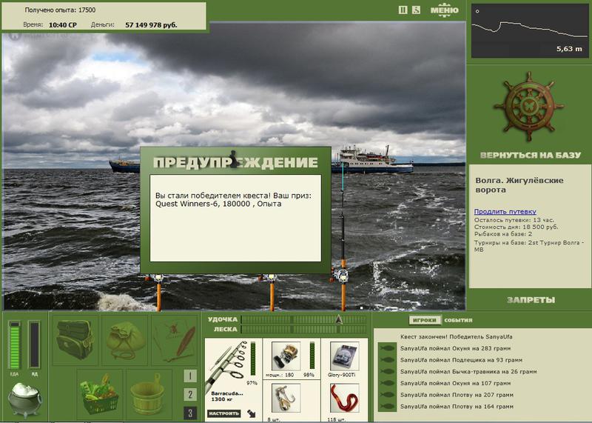Select the red worm bait thumbnail
This screenshot has height=423, width=592.
click(344, 398)
